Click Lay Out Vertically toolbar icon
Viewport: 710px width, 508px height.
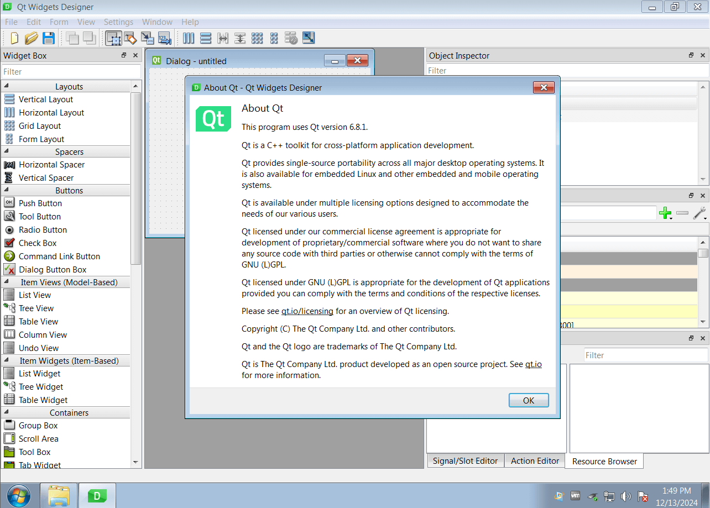[x=206, y=38]
